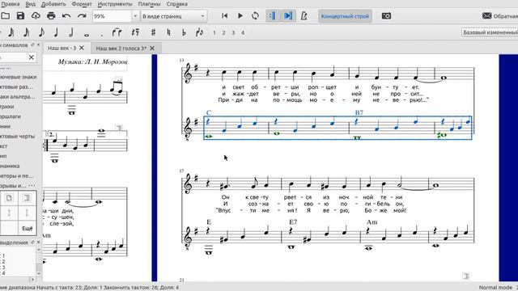Start playback with the play button
Viewport: 518px width, 291px height.
coord(240,16)
